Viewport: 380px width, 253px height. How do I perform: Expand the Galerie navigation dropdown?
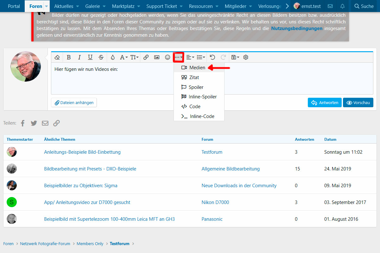[x=104, y=6]
